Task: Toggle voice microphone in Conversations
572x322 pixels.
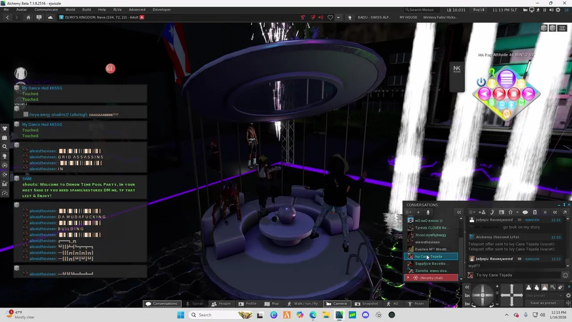Action: pos(428,212)
